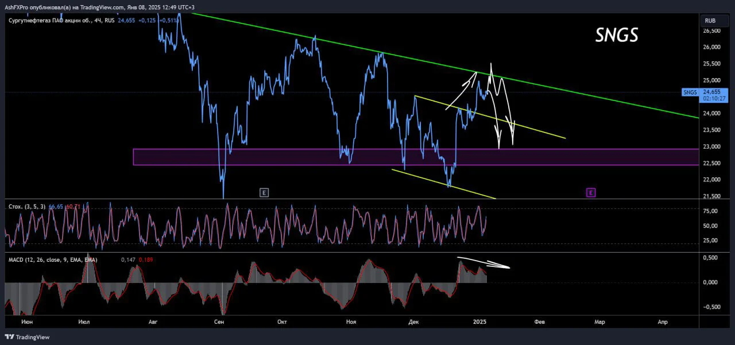Click the red stochastic value 60,71

point(73,206)
